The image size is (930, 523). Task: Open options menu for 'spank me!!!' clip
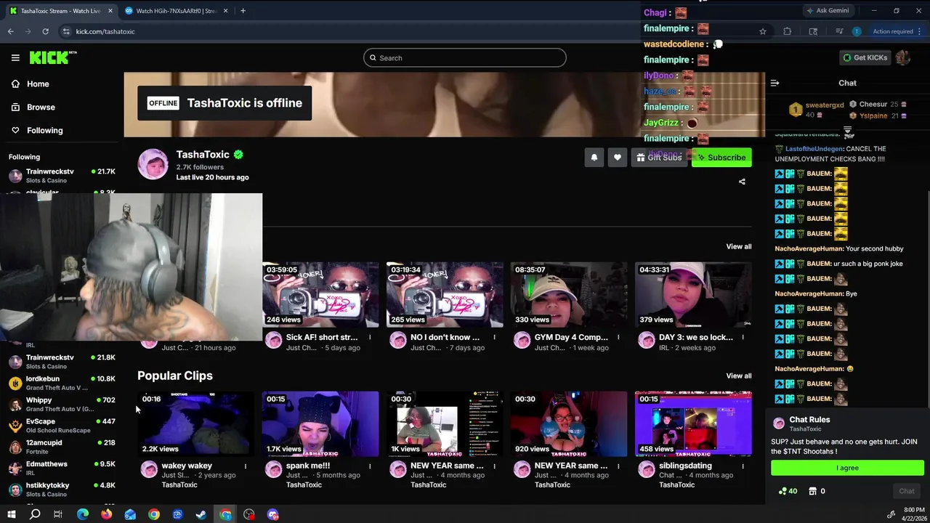[x=370, y=466]
